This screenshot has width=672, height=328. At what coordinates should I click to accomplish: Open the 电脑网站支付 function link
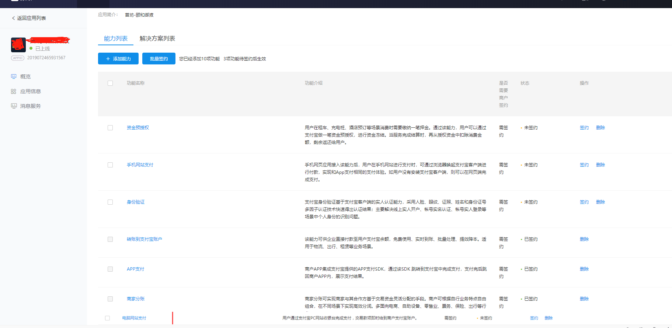[134, 318]
